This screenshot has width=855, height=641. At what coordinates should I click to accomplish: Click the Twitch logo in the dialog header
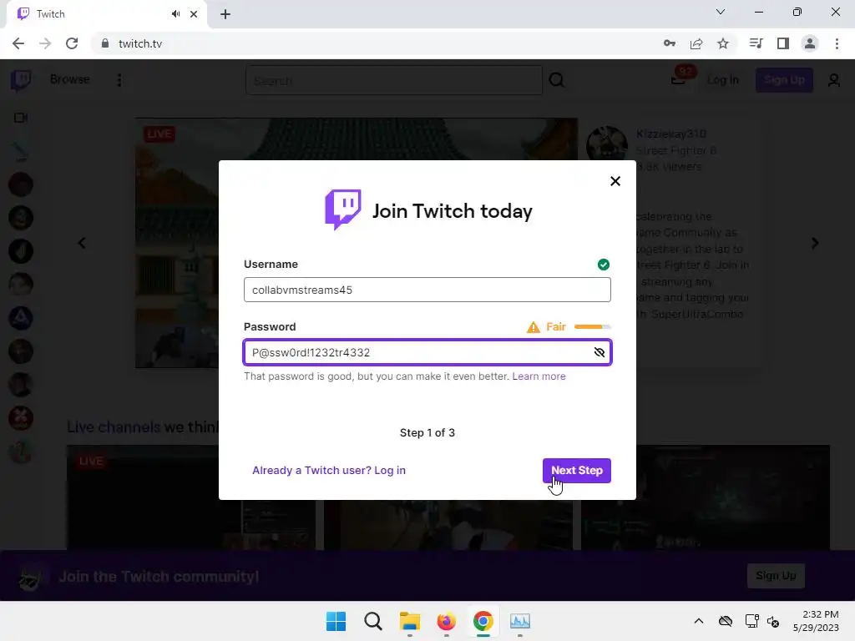[x=343, y=209]
